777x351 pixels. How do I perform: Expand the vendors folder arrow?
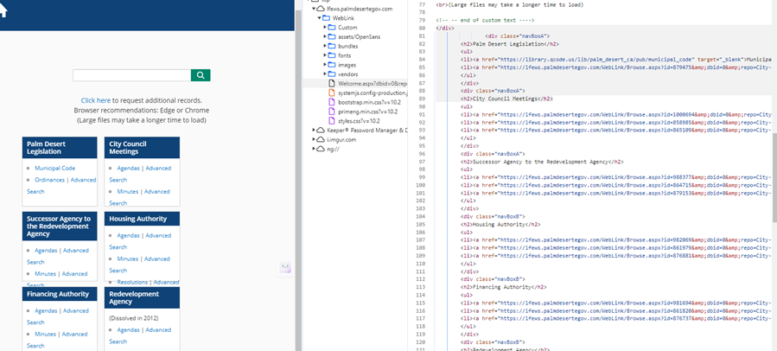324,74
